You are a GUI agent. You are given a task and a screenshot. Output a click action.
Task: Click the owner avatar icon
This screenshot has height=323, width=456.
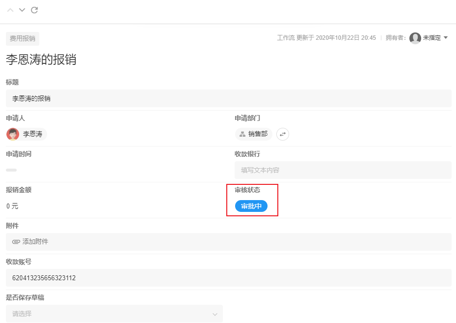pyautogui.click(x=415, y=38)
